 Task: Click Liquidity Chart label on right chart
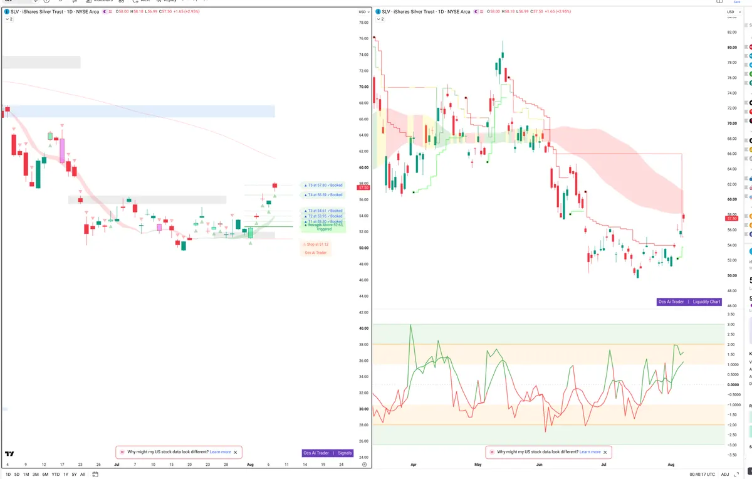[x=706, y=302]
